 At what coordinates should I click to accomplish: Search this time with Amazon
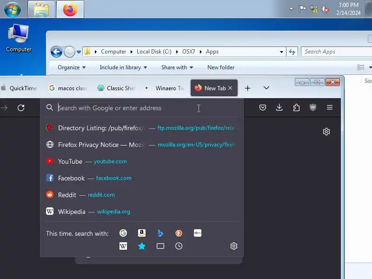(x=142, y=233)
